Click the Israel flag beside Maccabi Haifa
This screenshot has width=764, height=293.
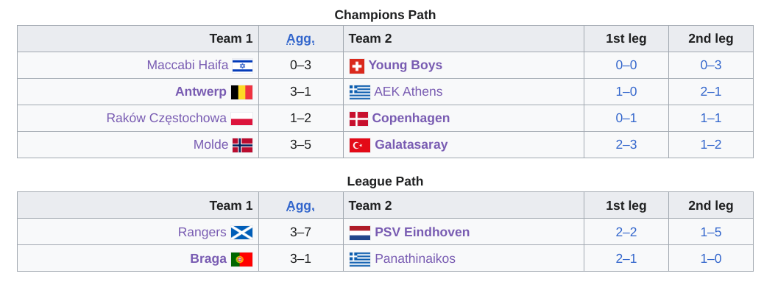tap(242, 66)
